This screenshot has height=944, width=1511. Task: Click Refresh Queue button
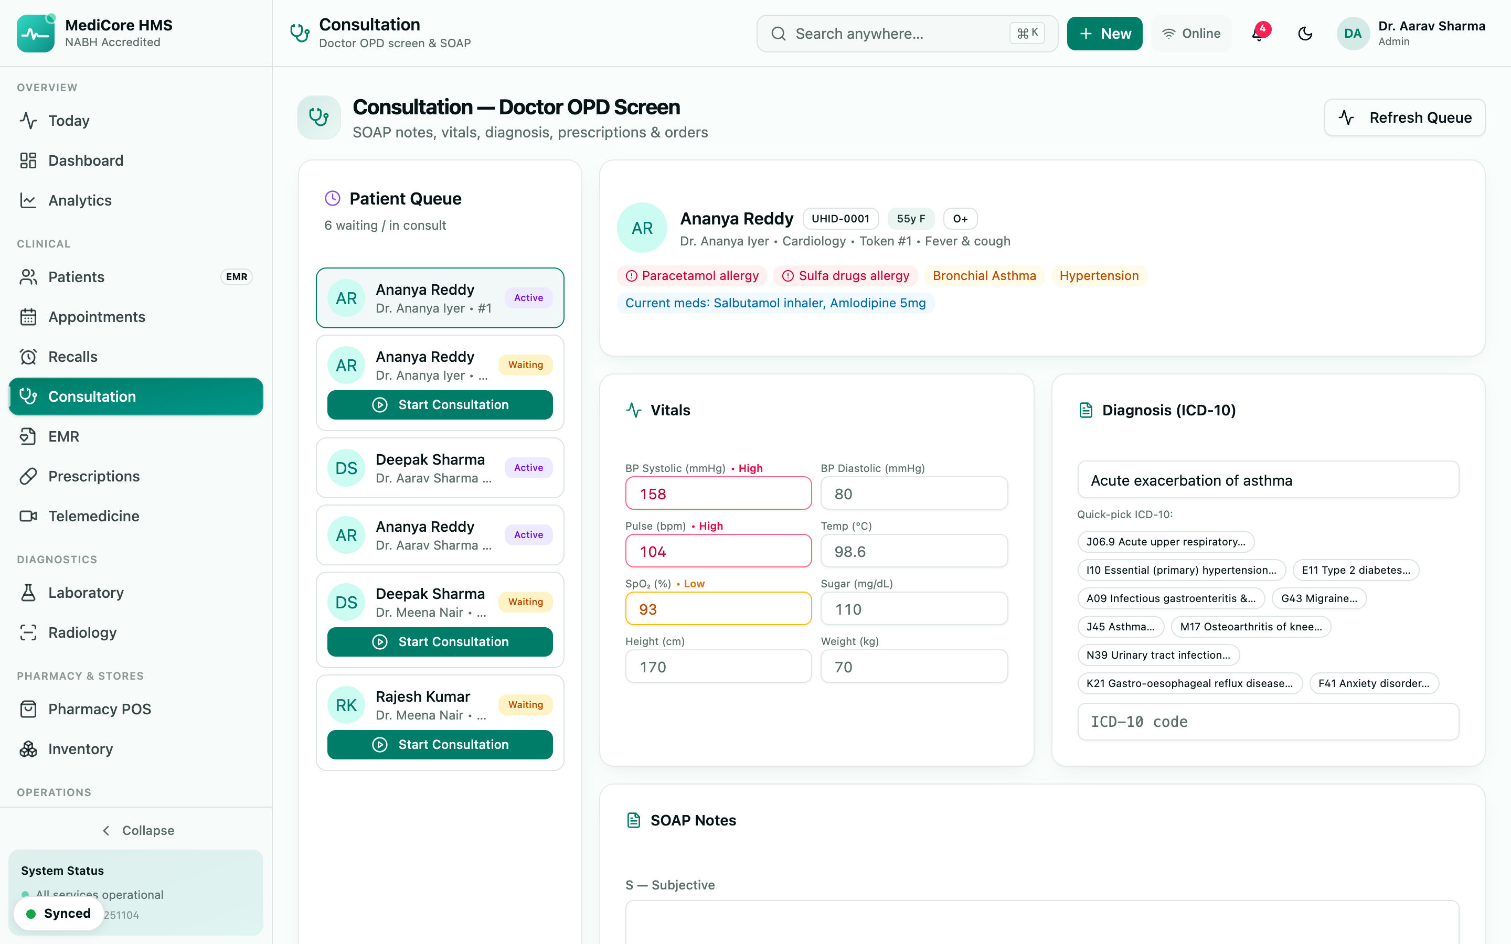click(1404, 117)
